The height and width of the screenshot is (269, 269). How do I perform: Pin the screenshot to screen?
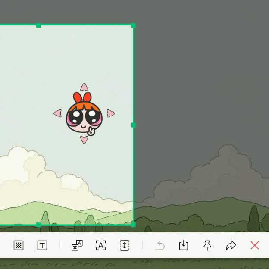pos(207,245)
